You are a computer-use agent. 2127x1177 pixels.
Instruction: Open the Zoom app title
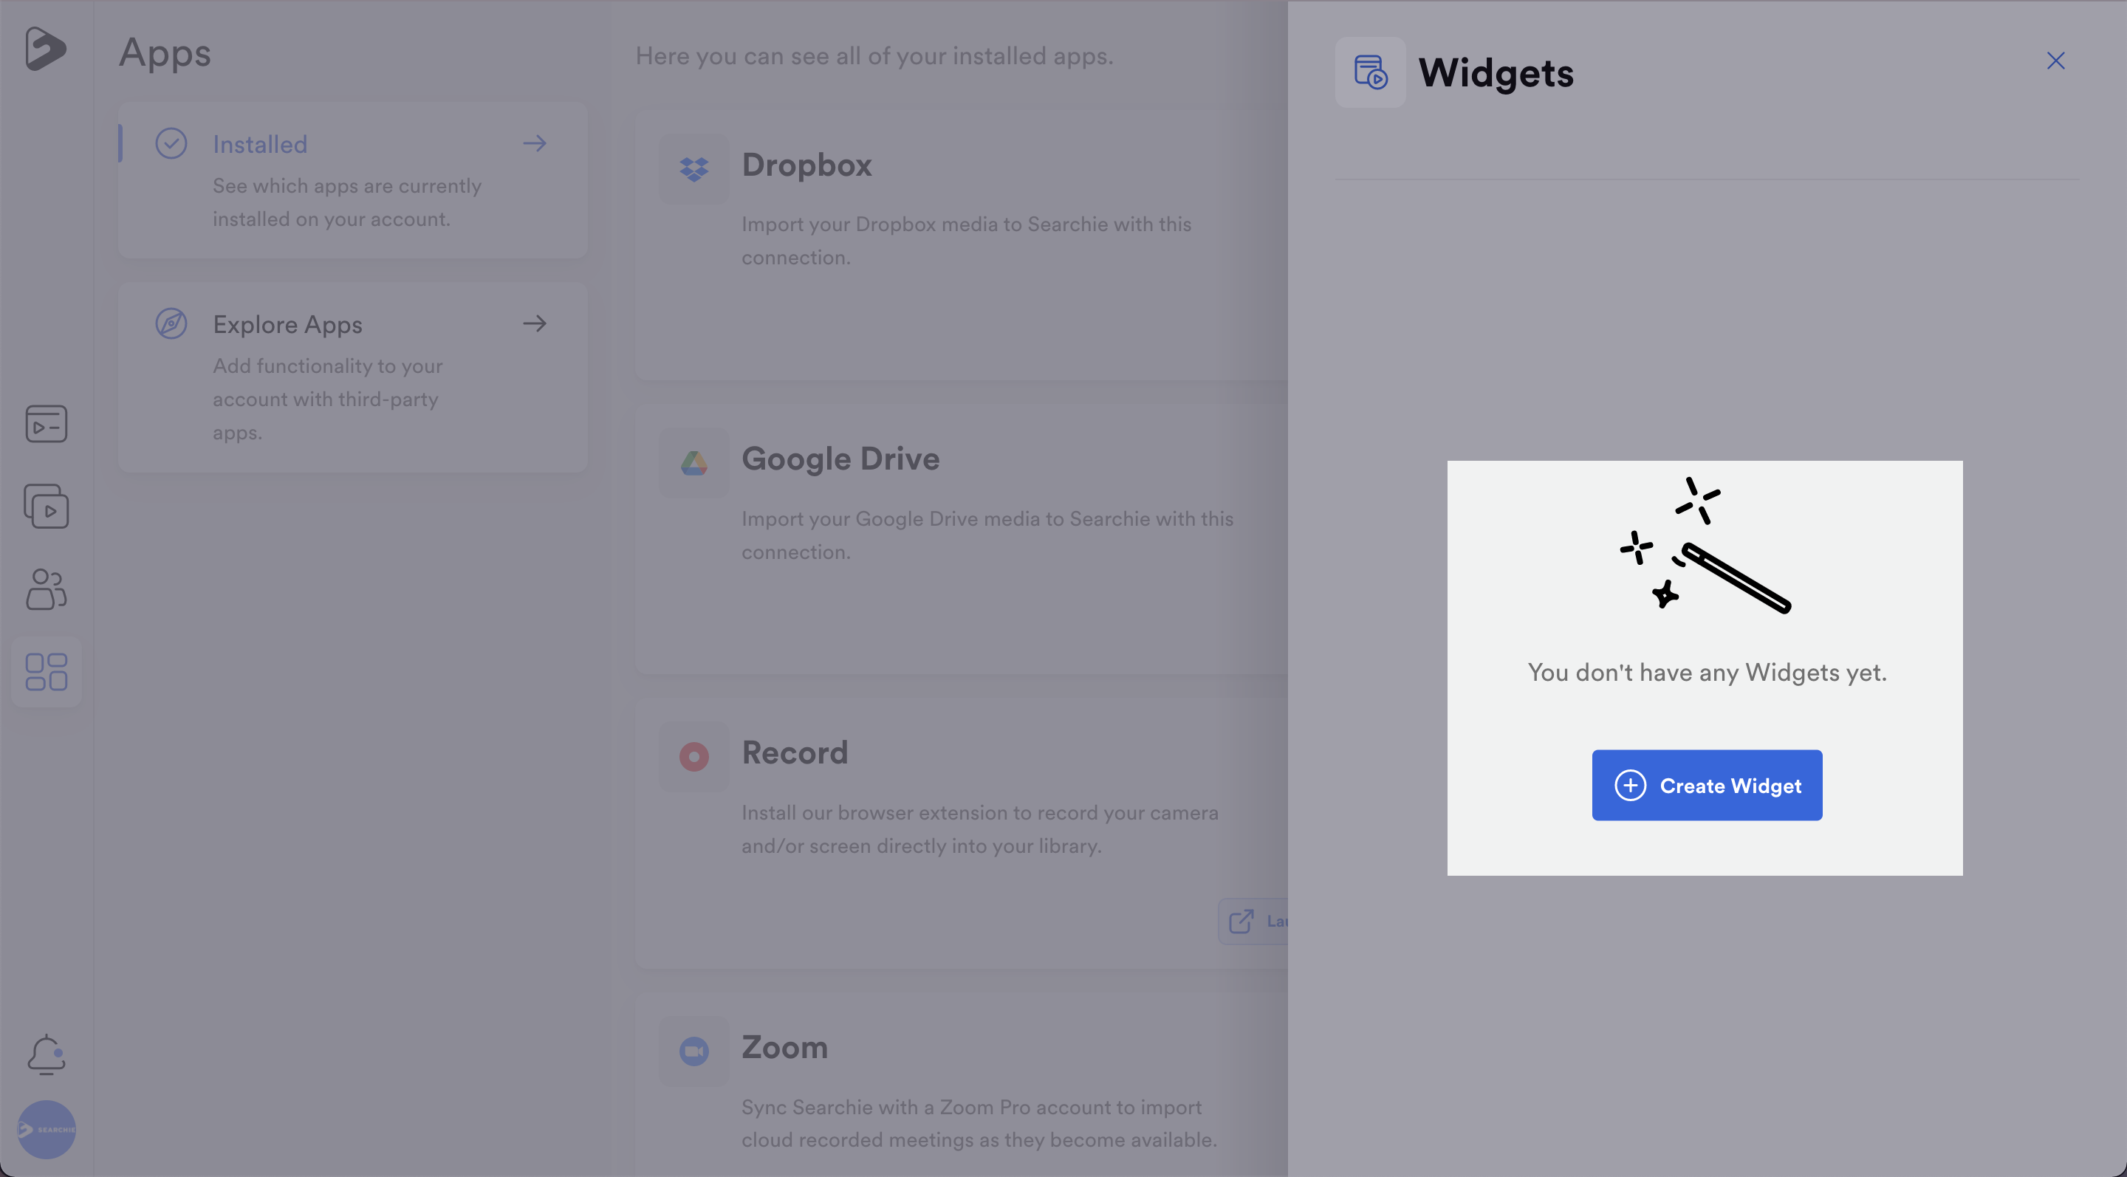[784, 1048]
